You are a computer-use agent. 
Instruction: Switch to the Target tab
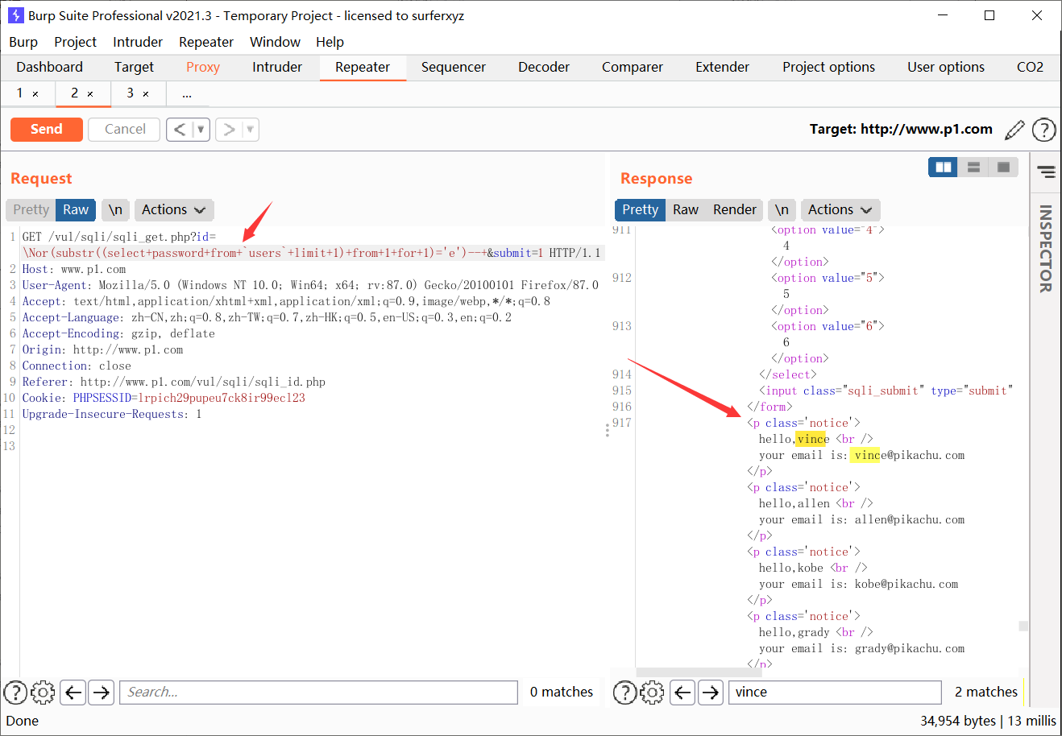click(x=134, y=67)
